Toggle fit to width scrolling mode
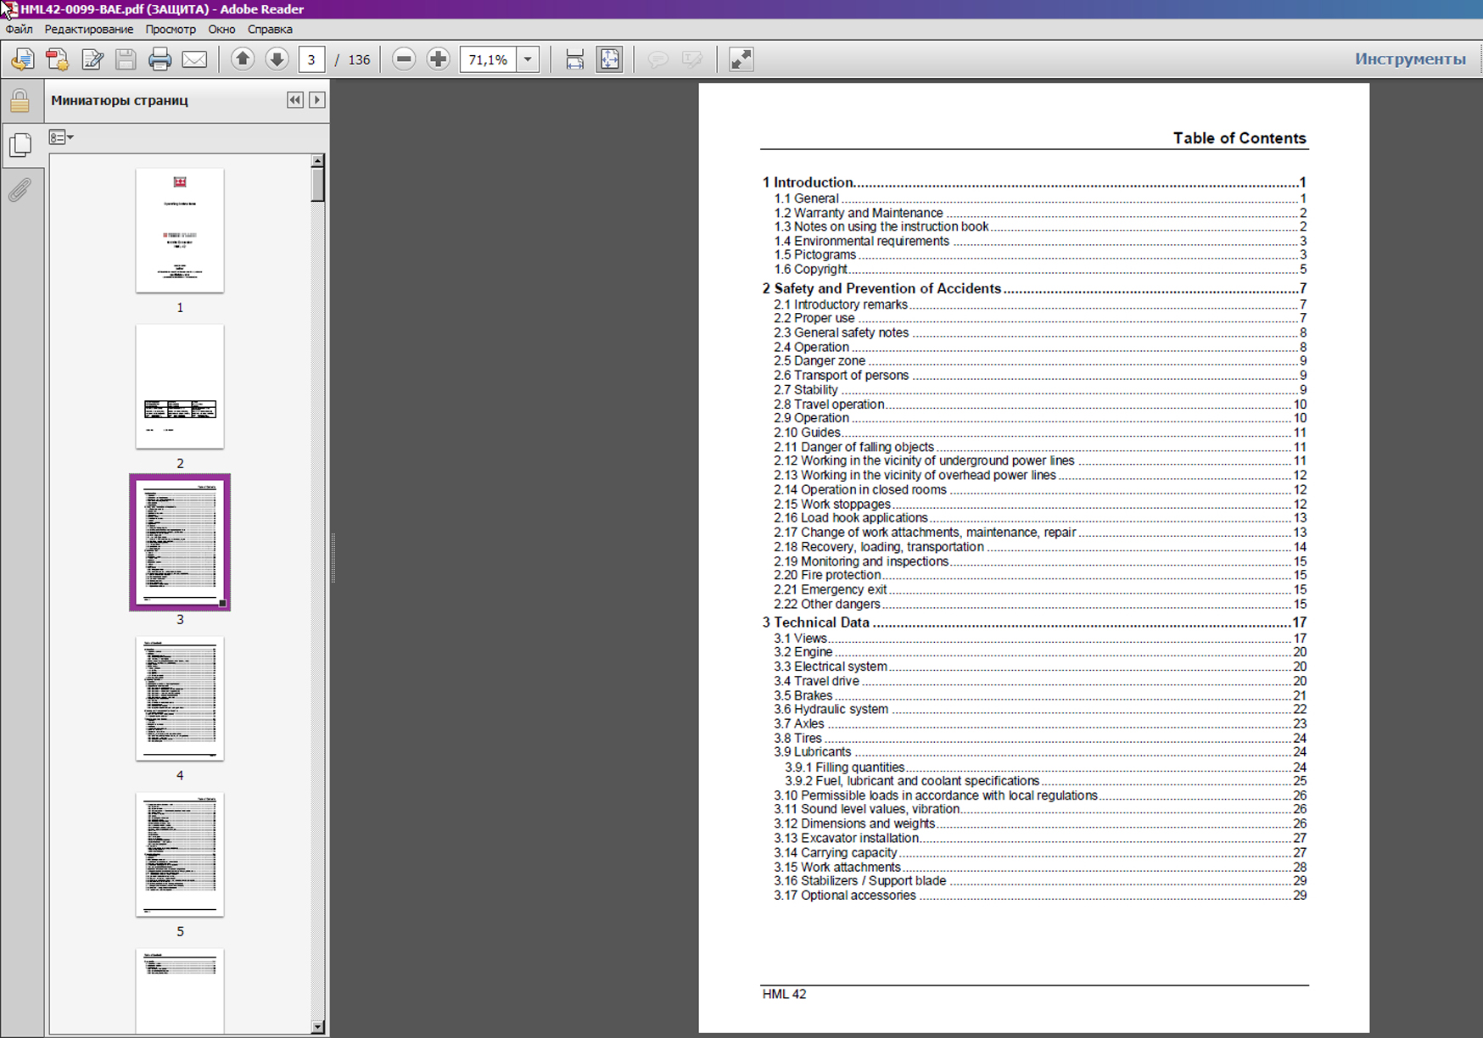1483x1038 pixels. coord(574,59)
